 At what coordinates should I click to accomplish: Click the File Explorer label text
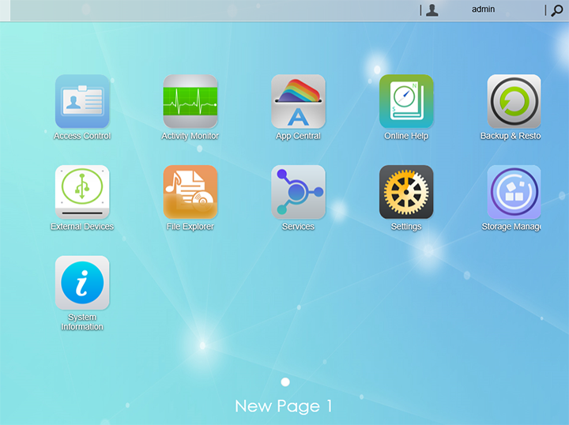point(190,227)
